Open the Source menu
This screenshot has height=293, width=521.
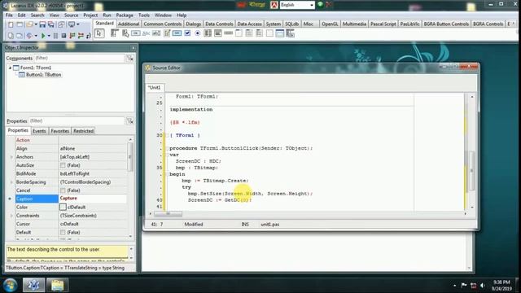(71, 15)
